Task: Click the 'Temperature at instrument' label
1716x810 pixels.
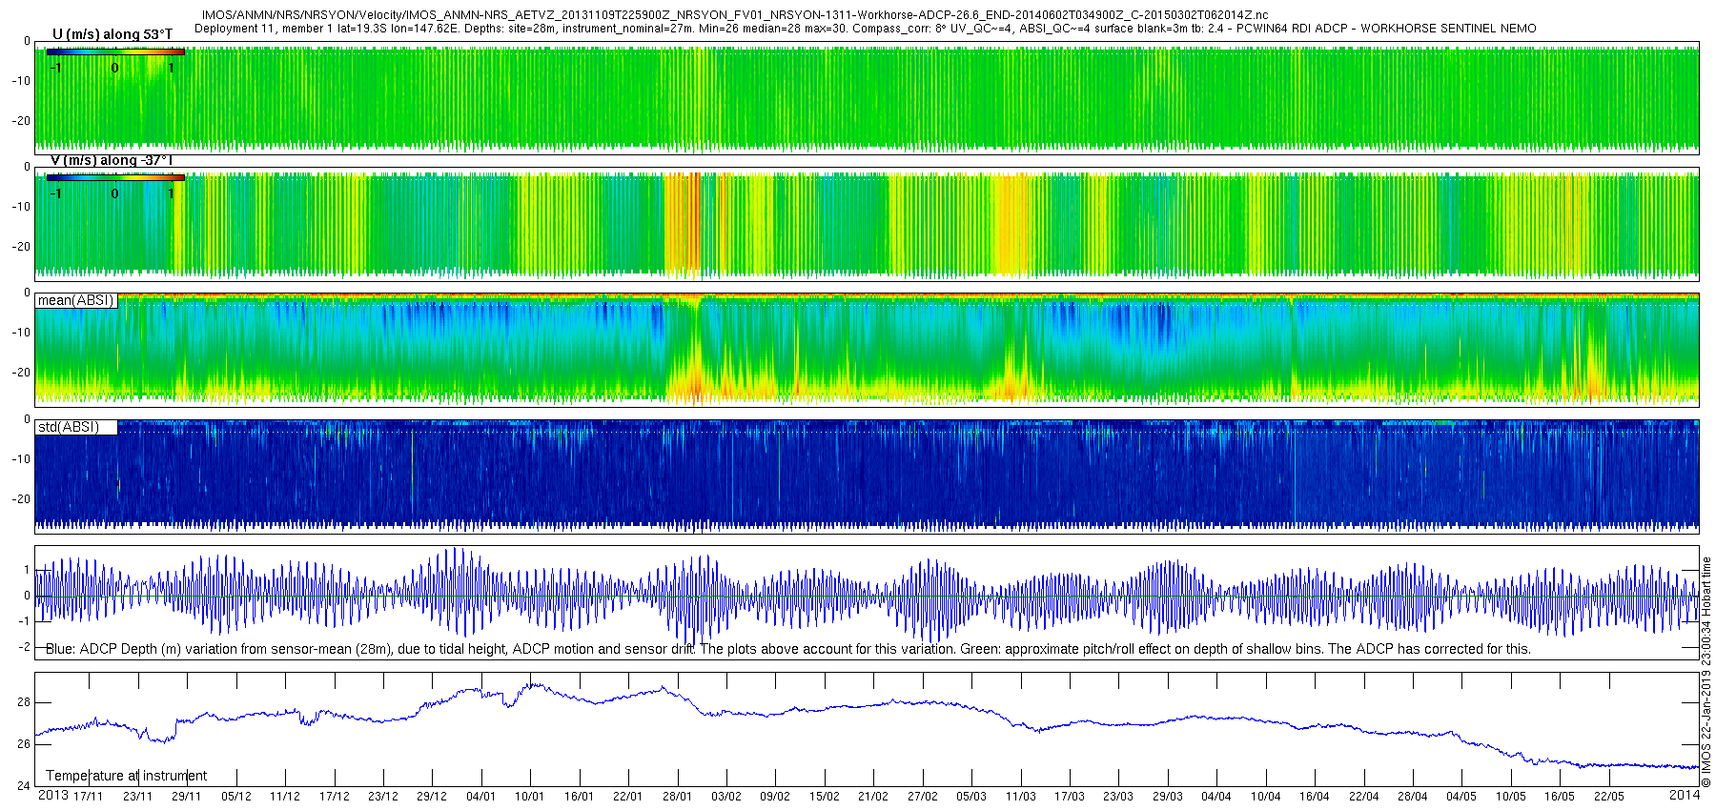Action: (126, 776)
